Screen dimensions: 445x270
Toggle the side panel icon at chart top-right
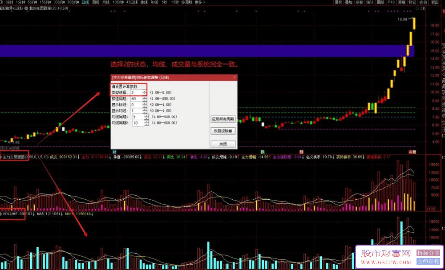tap(423, 8)
